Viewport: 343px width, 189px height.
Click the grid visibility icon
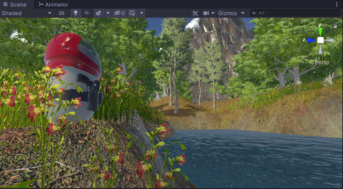click(132, 13)
